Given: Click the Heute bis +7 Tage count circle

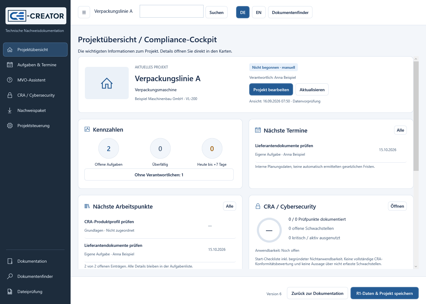Looking at the screenshot, I should click(x=212, y=148).
